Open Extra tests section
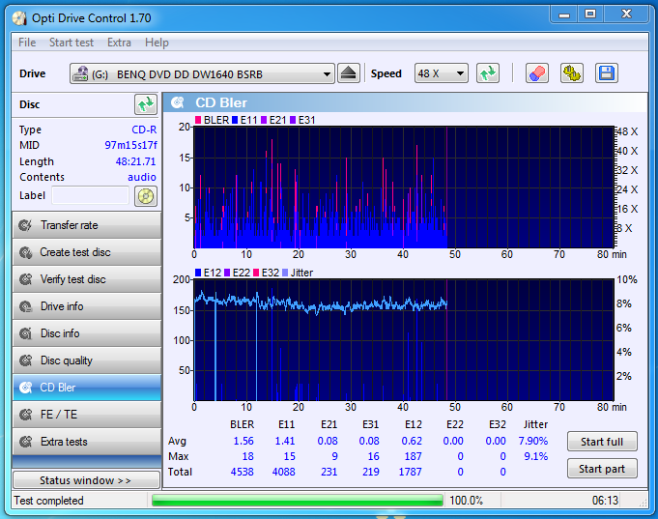The height and width of the screenshot is (519, 658). pos(87,442)
